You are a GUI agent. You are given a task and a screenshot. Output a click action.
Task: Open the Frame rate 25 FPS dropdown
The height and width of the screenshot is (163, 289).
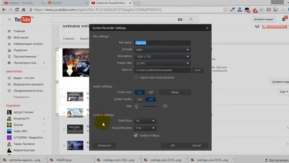(x=162, y=63)
